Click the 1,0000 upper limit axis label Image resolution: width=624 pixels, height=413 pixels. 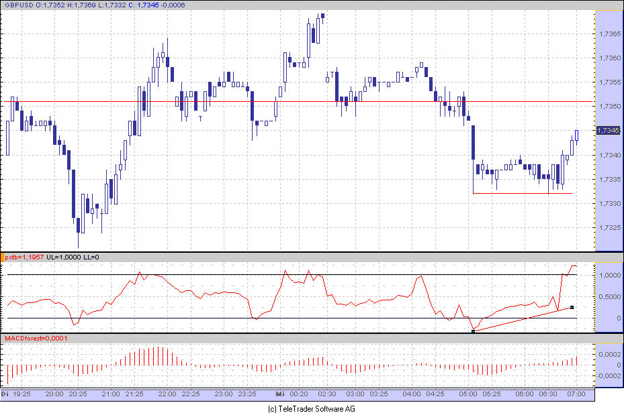point(609,276)
